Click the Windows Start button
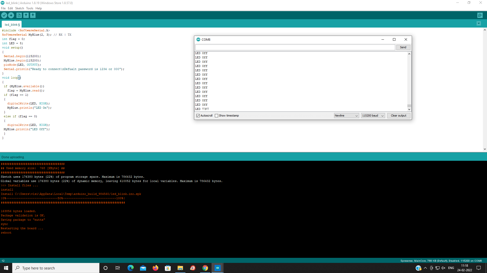The width and height of the screenshot is (487, 273). (x=6, y=268)
